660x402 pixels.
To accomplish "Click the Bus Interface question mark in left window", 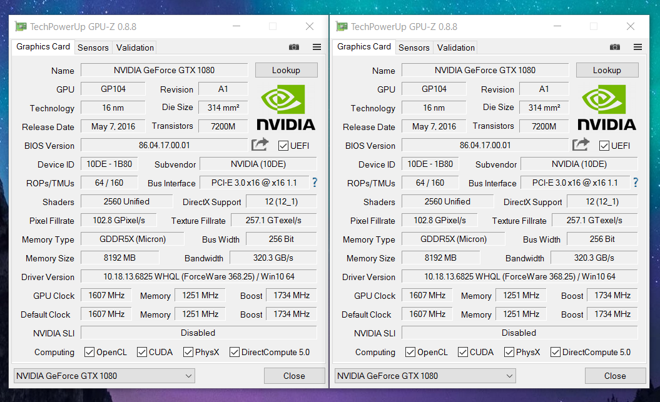I will 315,183.
